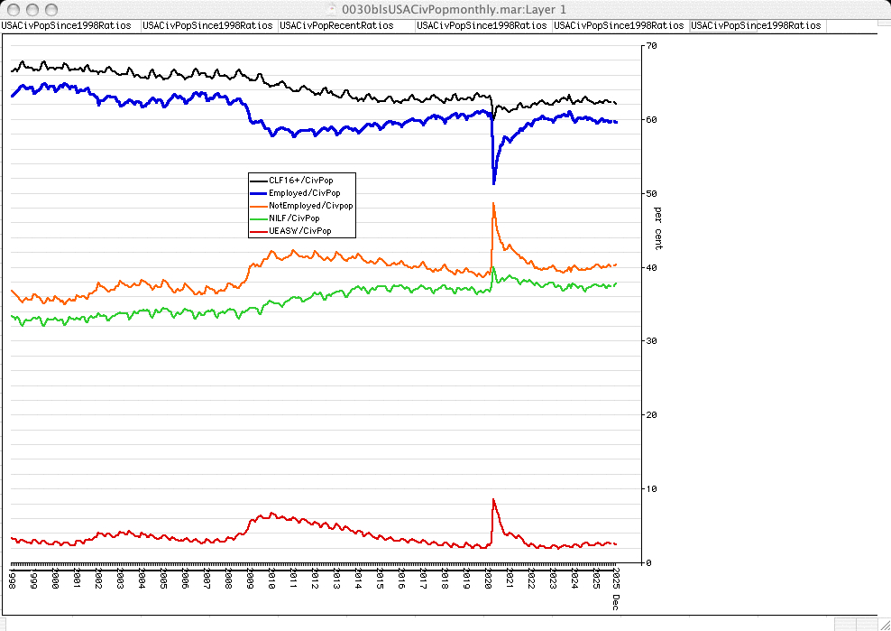Screen dimensions: 891x631
Task: Click the blue Employed/CivPop legend line swatch
Action: pyautogui.click(x=259, y=192)
